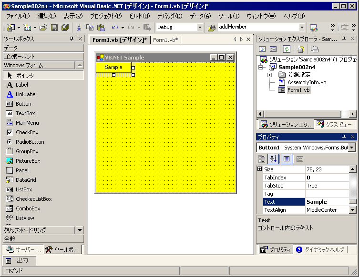
Task: Click the Open File toolbar icon
Action: (43, 28)
